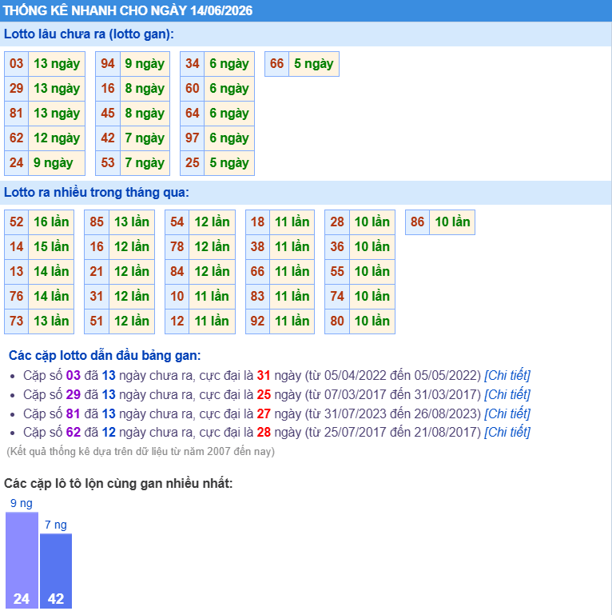Click the '8 ngày' cell beside 45

[x=145, y=113]
